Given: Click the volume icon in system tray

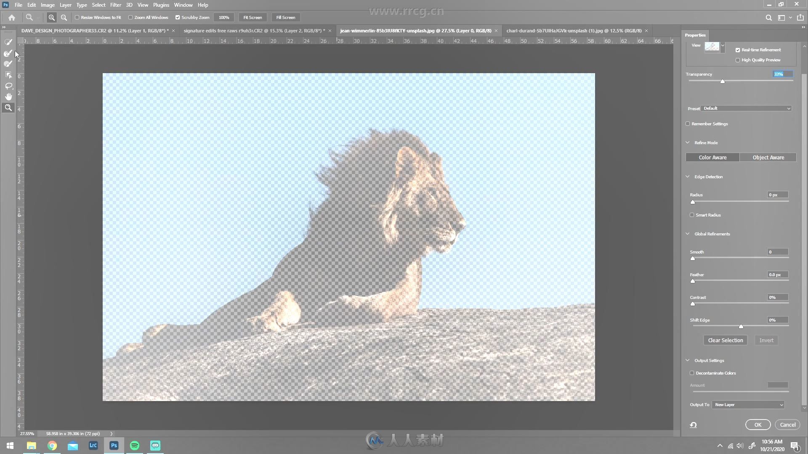Looking at the screenshot, I should tap(740, 446).
